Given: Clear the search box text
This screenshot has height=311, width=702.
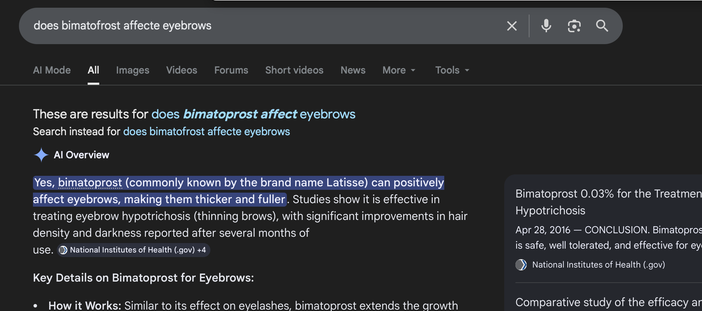Looking at the screenshot, I should point(512,26).
